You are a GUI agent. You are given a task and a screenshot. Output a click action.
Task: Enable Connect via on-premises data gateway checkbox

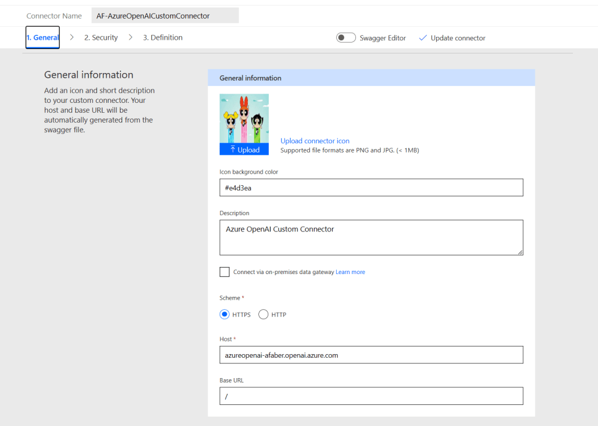224,272
